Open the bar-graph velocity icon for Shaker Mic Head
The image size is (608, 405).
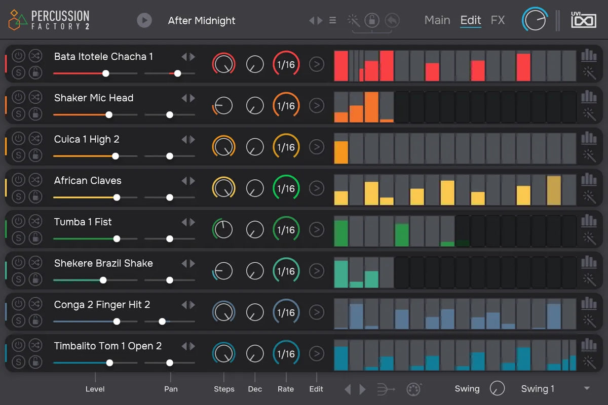589,97
